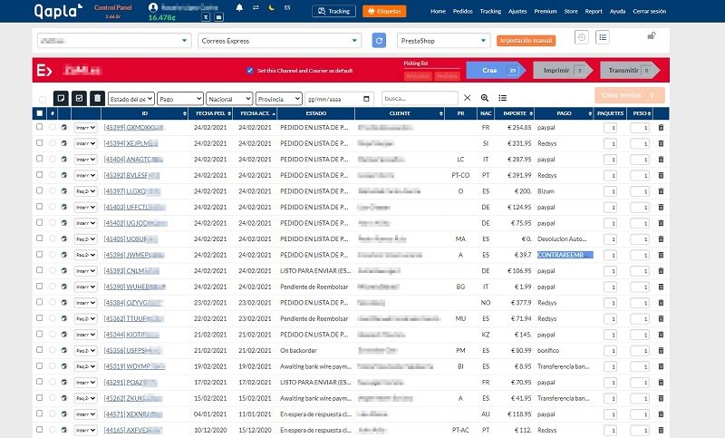Open the history clock icon

click(582, 37)
